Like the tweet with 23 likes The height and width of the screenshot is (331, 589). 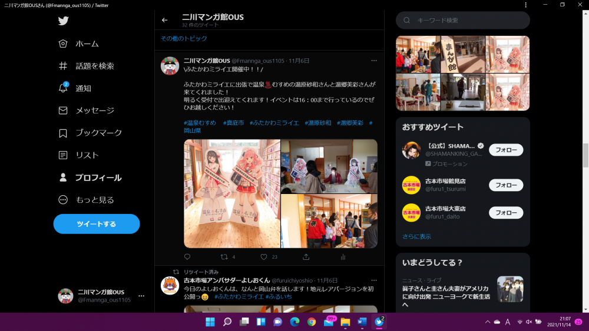(264, 257)
